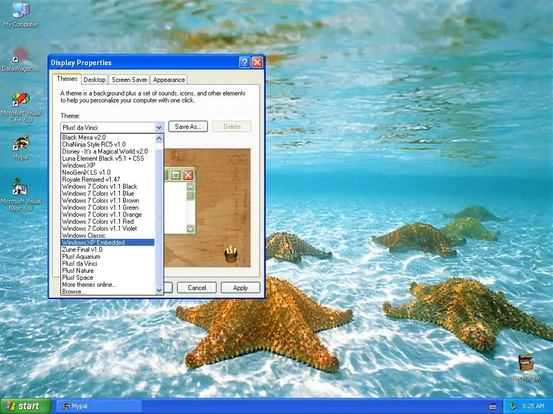Collapse the Theme combo box dropdown arrow
Screen dimensions: 553x414
coord(159,127)
